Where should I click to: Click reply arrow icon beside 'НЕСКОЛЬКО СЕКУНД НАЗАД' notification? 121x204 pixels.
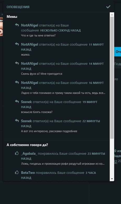[17, 25]
